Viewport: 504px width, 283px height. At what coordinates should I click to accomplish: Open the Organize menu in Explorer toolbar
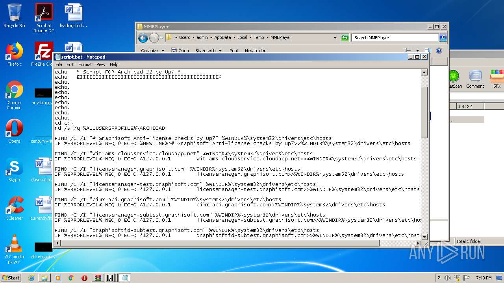point(152,50)
